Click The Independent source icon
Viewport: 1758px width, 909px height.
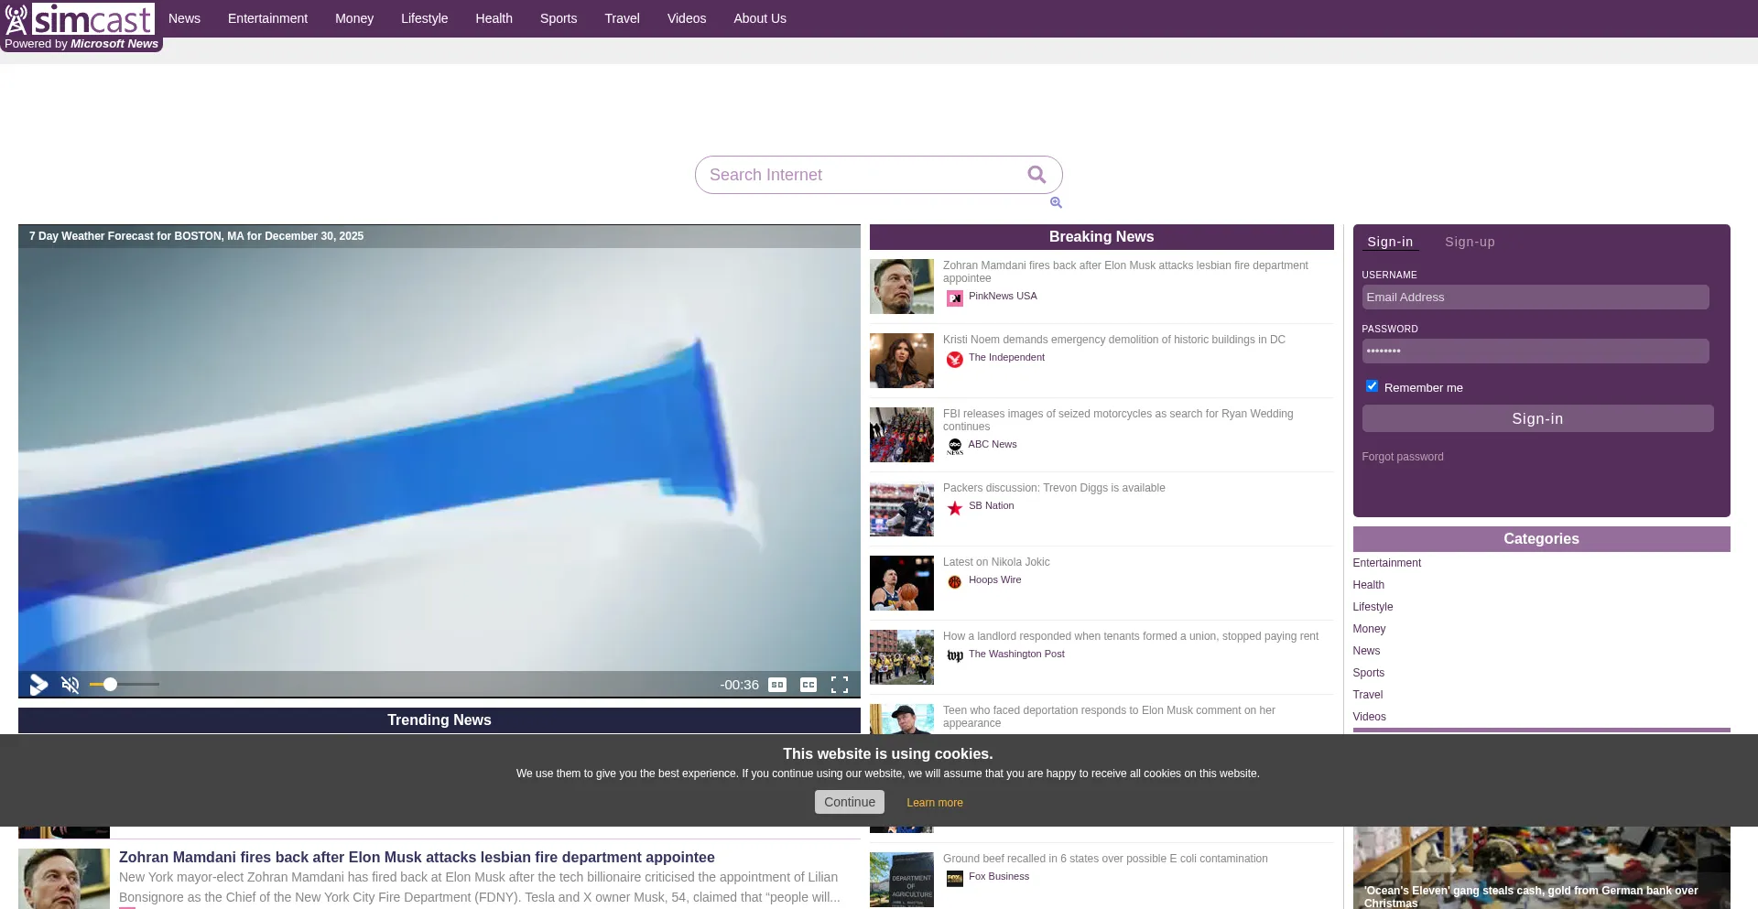[955, 360]
